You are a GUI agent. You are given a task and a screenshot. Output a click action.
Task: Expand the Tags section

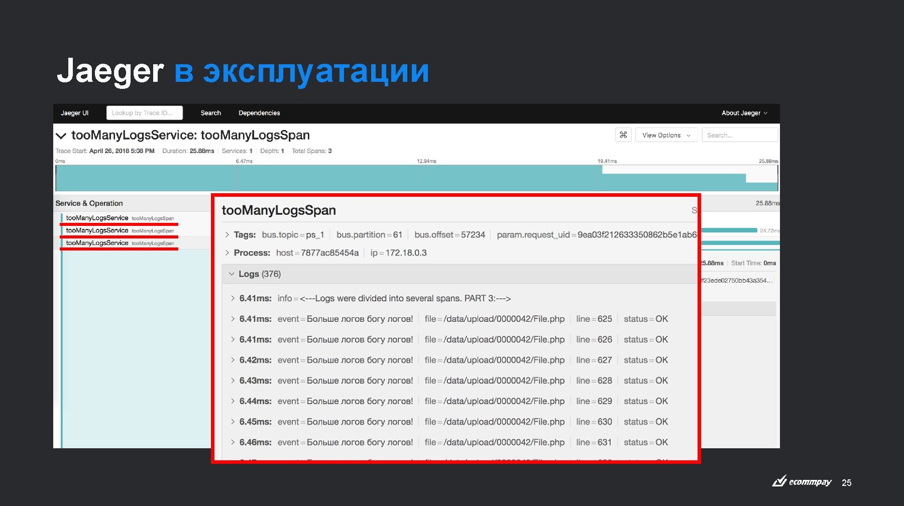(227, 234)
